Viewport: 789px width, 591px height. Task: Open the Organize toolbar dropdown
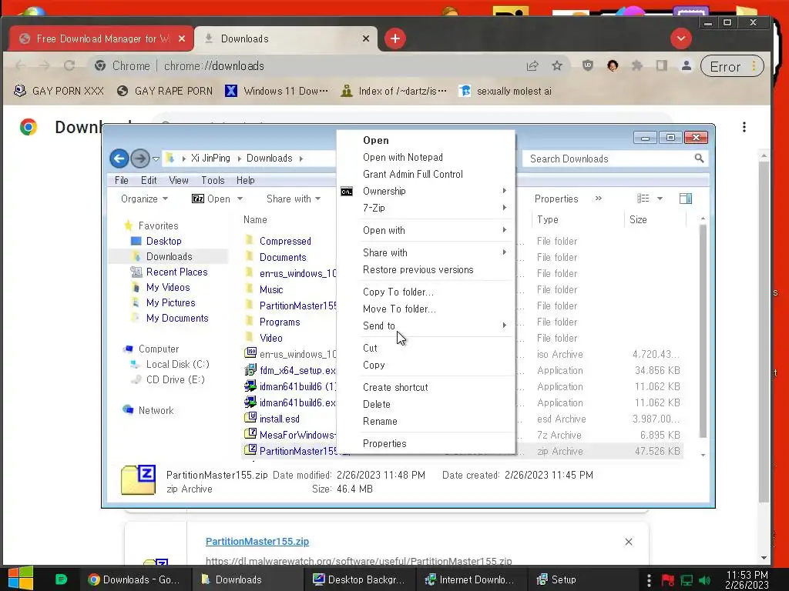(144, 199)
